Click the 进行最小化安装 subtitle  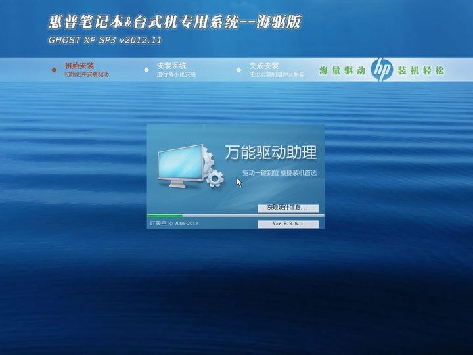click(x=176, y=74)
